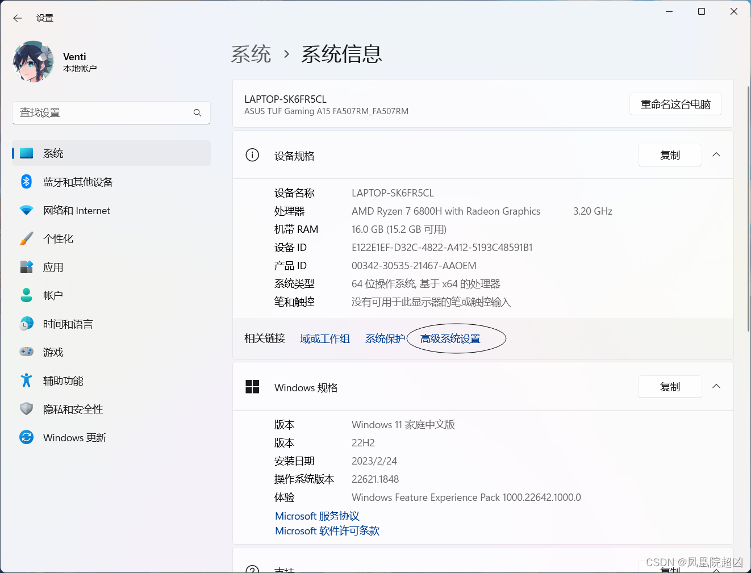Open Microsoft 服务协议 link
The image size is (751, 573).
click(x=317, y=516)
